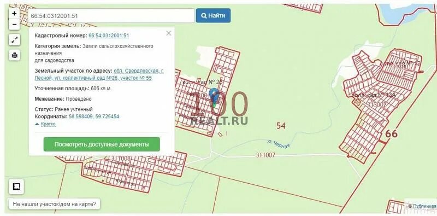
Task: Click Посмотреть доступные документы button
Action: 102,144
